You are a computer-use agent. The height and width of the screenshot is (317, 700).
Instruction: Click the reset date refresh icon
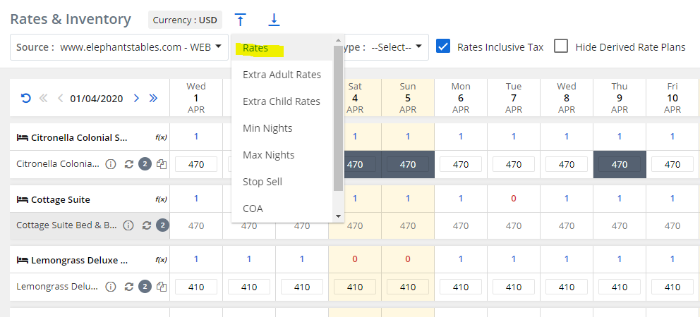click(x=26, y=99)
